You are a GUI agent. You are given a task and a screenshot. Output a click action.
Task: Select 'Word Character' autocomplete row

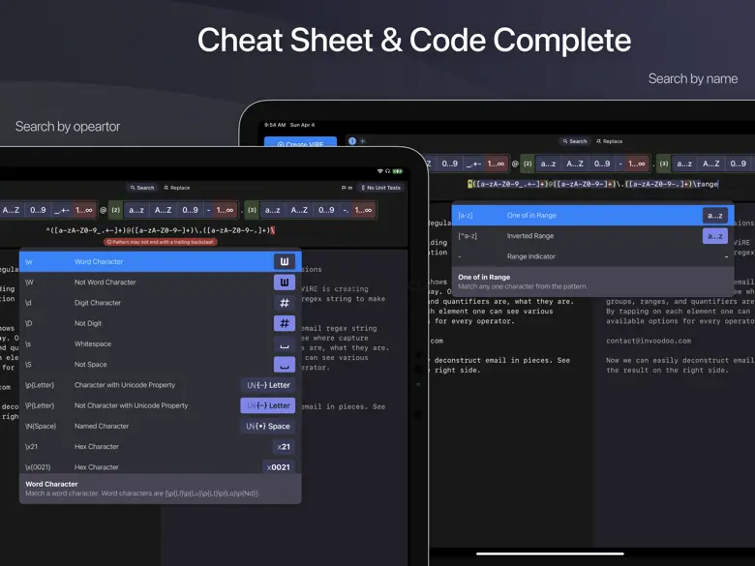pyautogui.click(x=161, y=261)
